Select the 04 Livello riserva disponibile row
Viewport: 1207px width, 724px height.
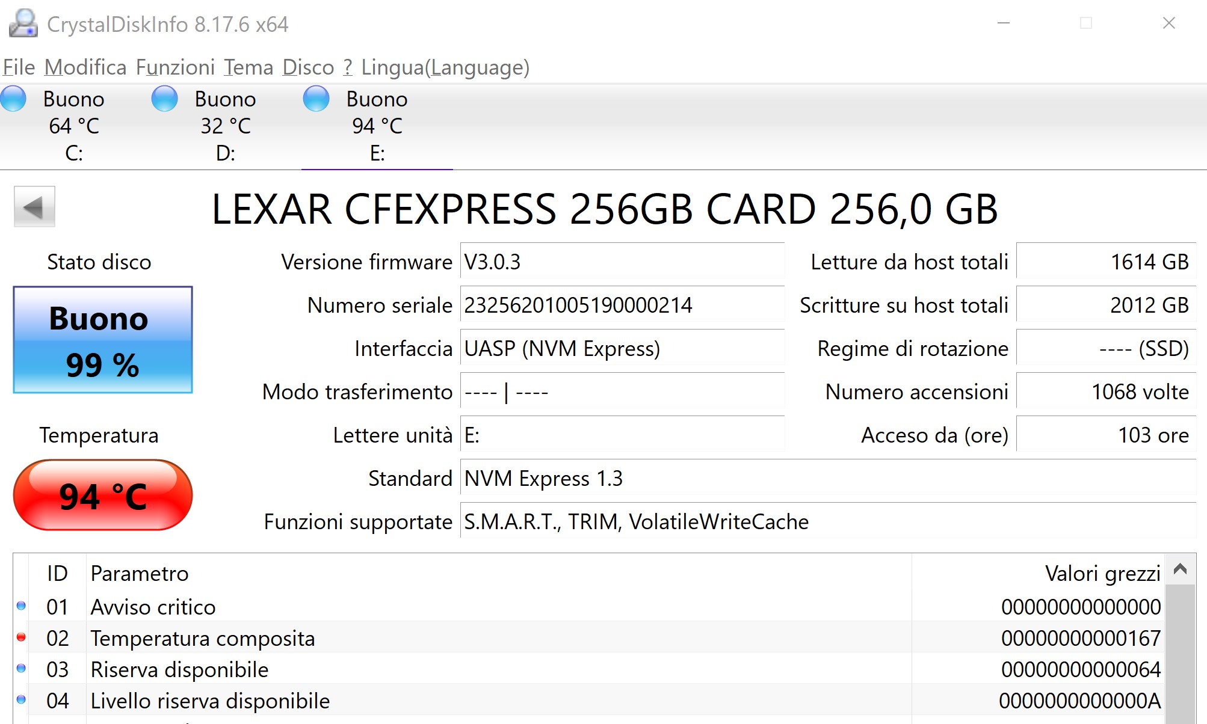(589, 700)
